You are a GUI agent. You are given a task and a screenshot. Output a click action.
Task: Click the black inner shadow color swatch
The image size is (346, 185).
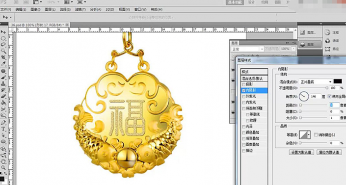click(338, 81)
